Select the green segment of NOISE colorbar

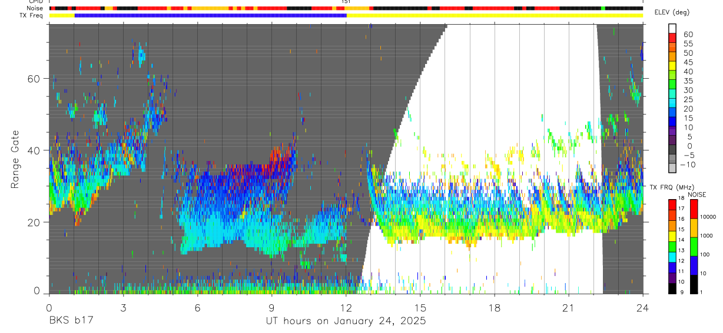(694, 247)
